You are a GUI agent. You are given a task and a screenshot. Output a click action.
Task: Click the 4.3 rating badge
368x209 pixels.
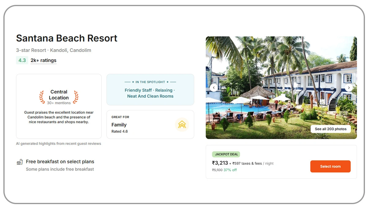point(22,61)
